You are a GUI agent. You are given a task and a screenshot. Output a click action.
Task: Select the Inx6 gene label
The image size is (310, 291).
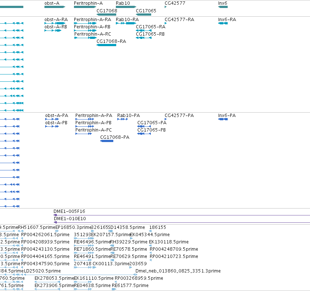(x=223, y=3)
